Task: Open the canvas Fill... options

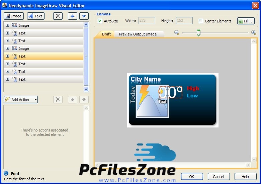Action: point(246,21)
